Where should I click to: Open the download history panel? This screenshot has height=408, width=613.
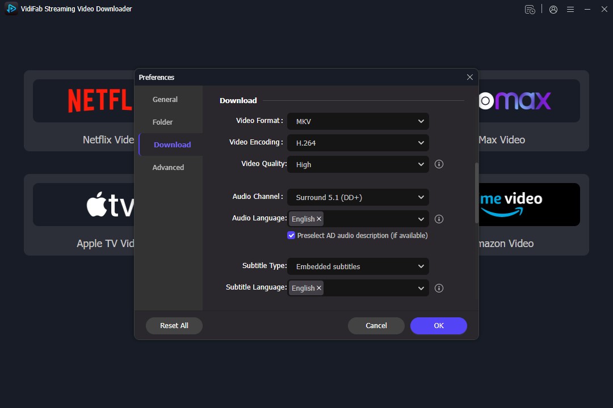point(530,9)
